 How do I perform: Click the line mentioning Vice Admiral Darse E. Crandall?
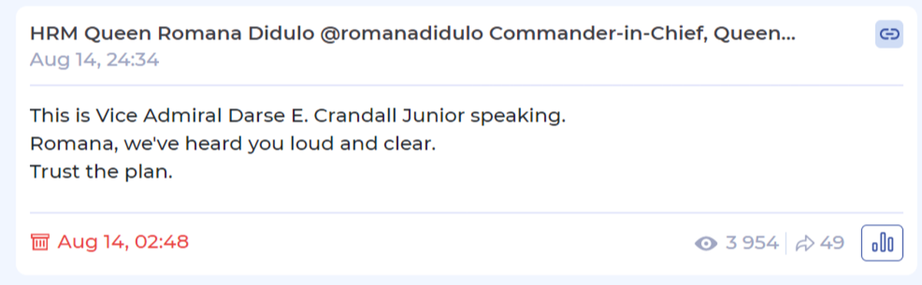pos(298,117)
